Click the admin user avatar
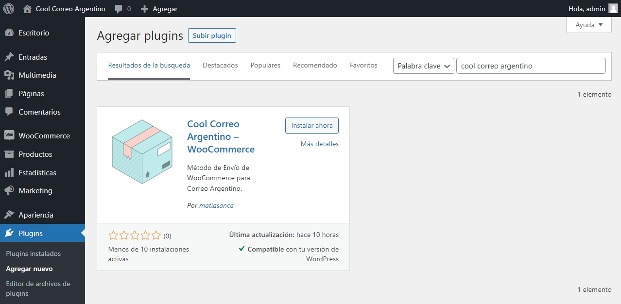This screenshot has width=621, height=304. (x=613, y=9)
